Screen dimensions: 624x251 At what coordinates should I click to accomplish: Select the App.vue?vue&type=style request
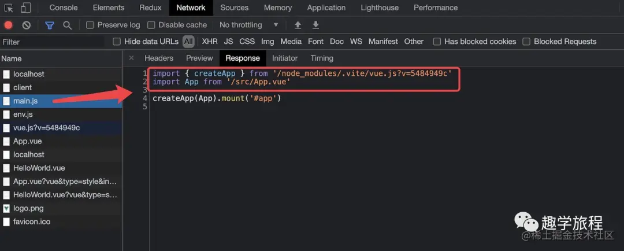tap(61, 182)
